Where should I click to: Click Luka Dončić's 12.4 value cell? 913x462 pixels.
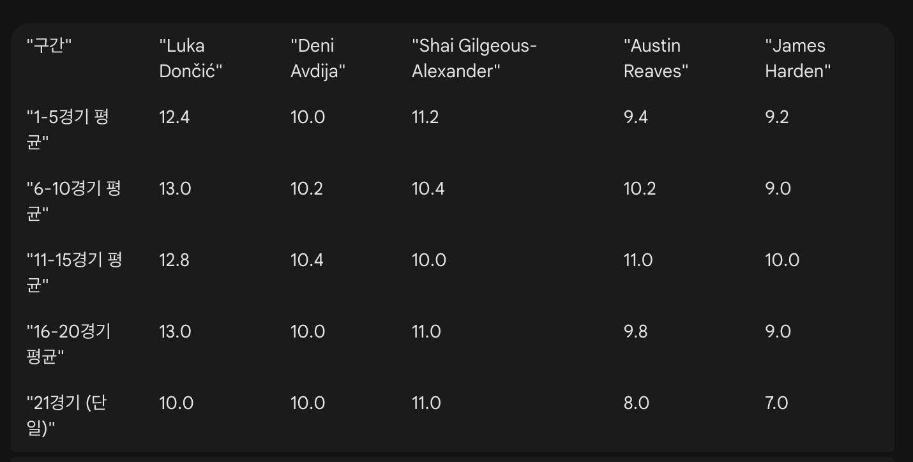174,117
